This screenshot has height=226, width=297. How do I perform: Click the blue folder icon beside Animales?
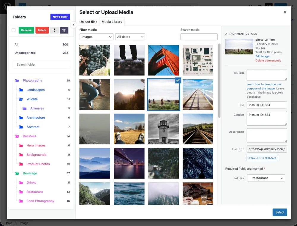tap(25, 108)
